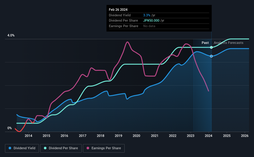Click the teal data point marker at Feb 2024
Viewport: 254px width, 157px height.
pos(211,47)
